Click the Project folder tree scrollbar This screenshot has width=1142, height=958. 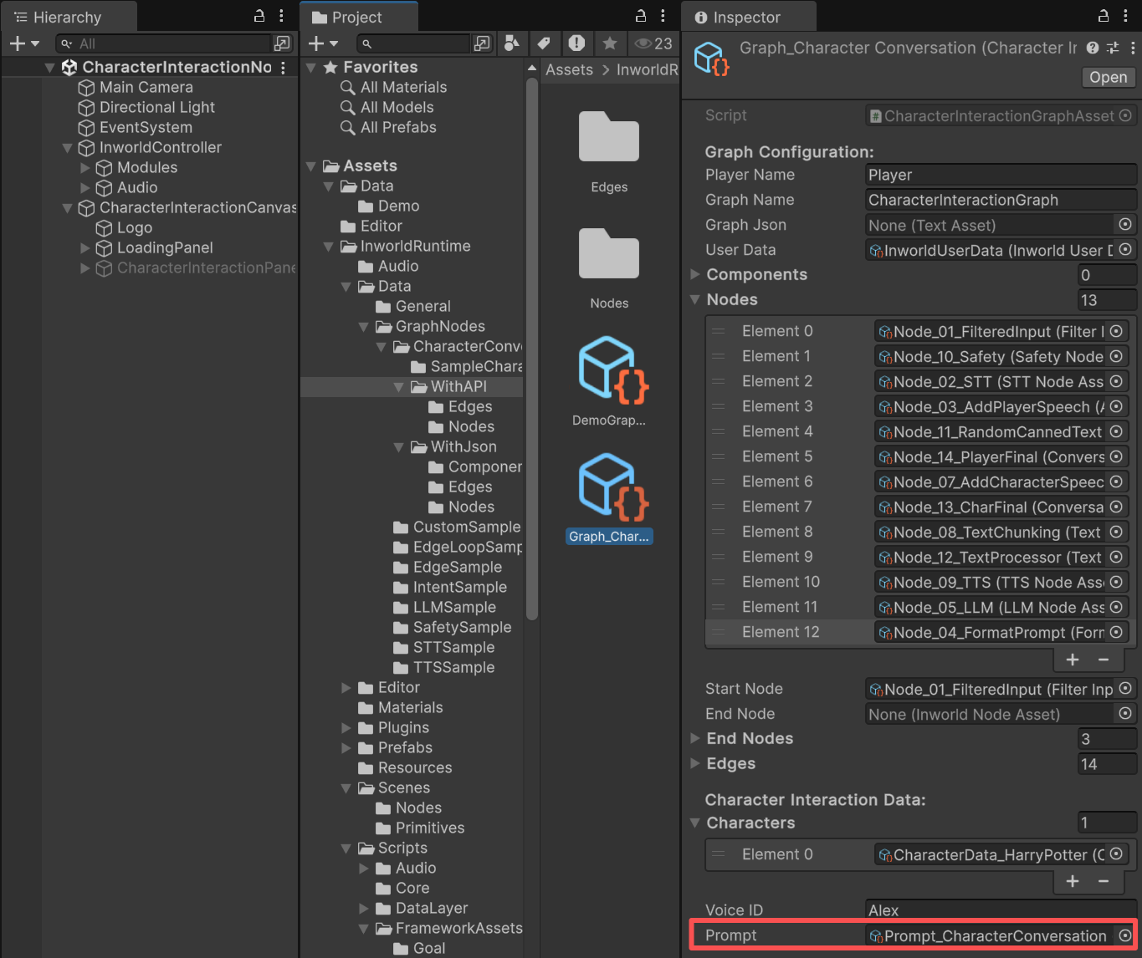pos(531,349)
